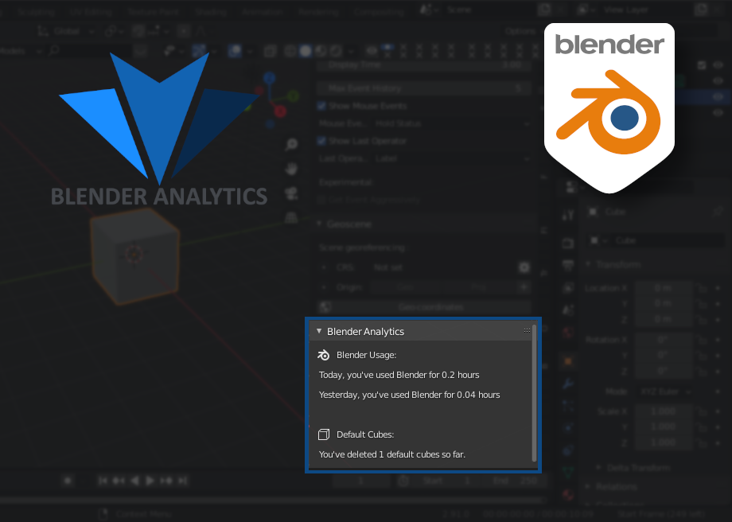Toggle the Show Last Operator checkbox
Viewport: 732px width, 522px height.
[x=321, y=141]
